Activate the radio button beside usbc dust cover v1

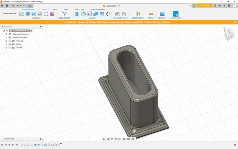coord(32,31)
